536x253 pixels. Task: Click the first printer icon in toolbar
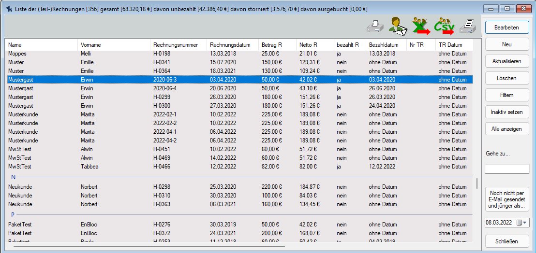pyautogui.click(x=374, y=26)
